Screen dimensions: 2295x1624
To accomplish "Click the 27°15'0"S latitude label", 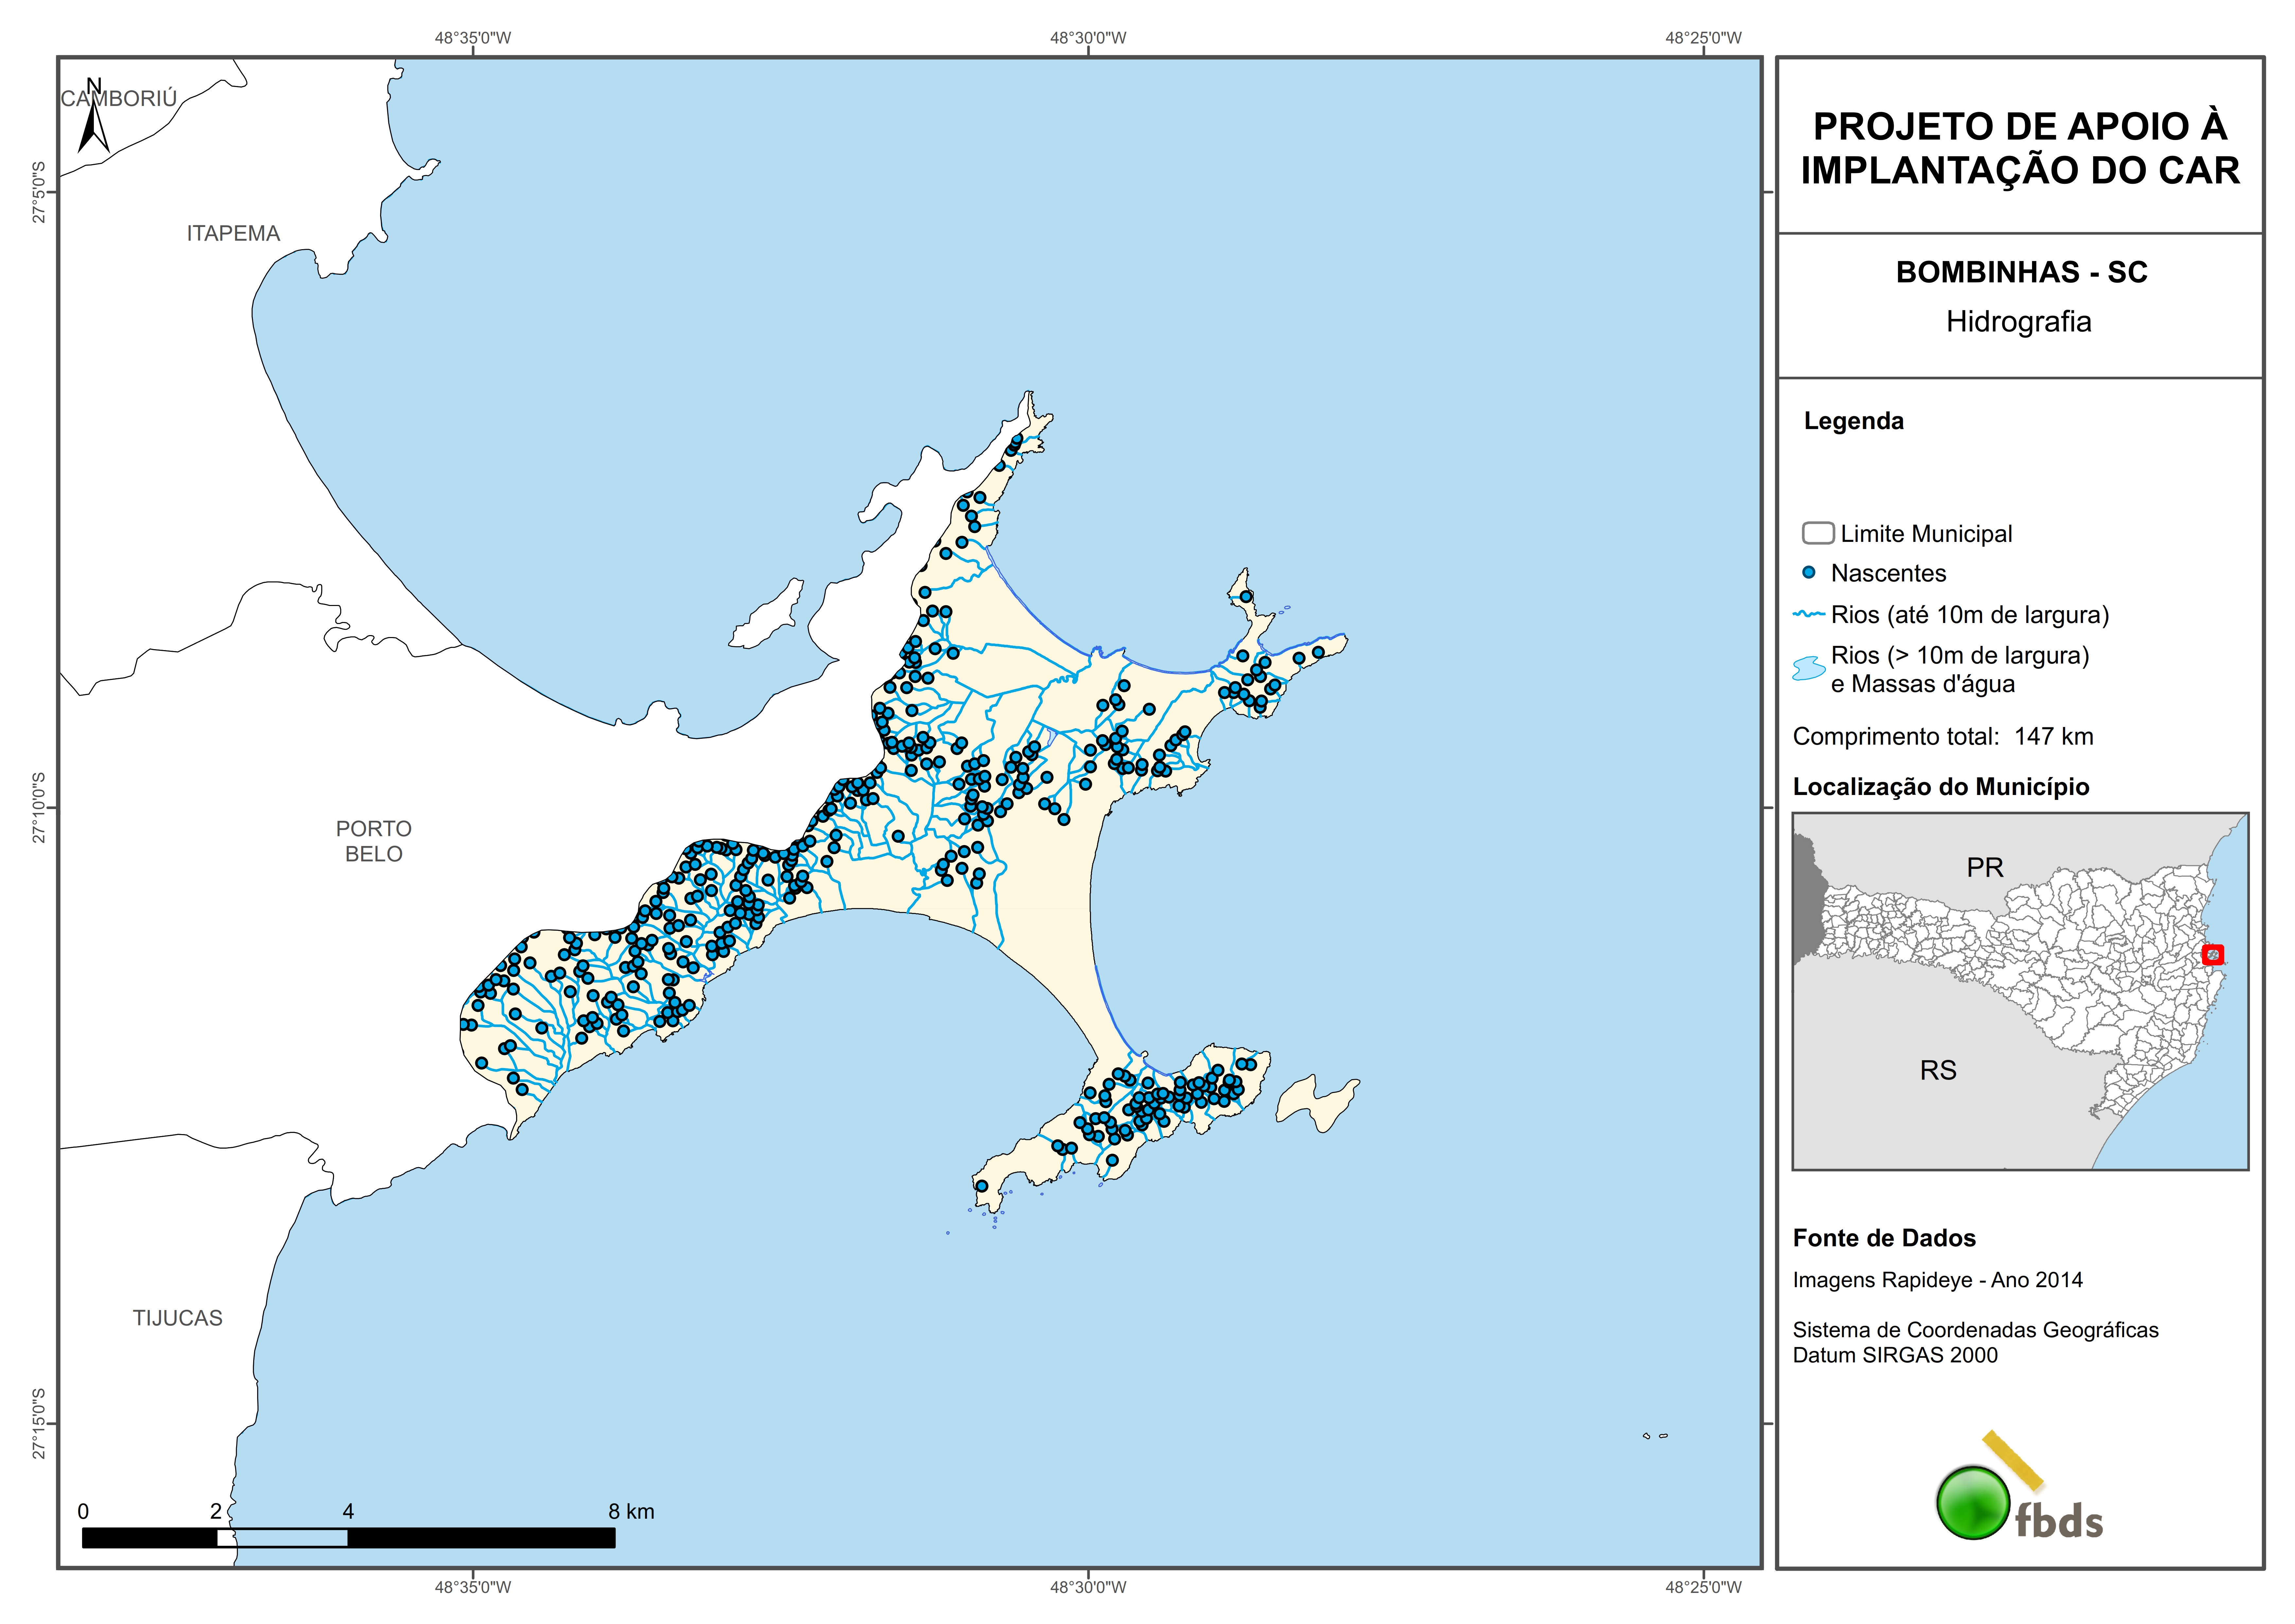I will [x=39, y=1424].
